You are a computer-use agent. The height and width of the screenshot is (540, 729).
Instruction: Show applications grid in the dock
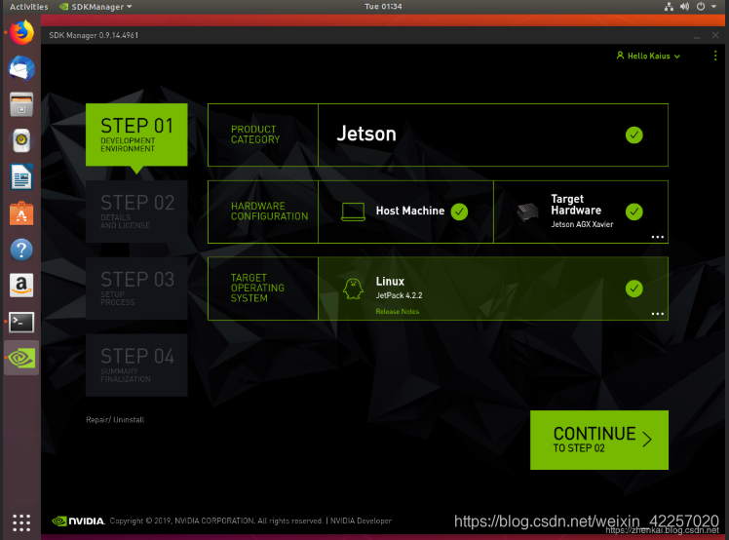tap(21, 522)
